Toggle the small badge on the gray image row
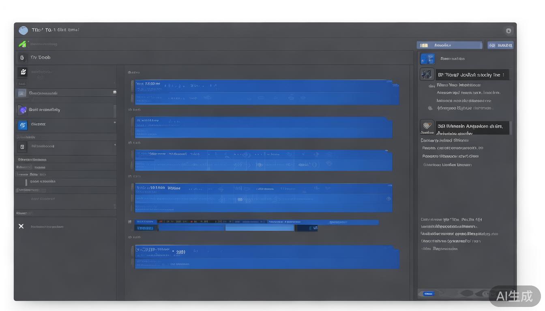545x311 pixels. coord(115,92)
